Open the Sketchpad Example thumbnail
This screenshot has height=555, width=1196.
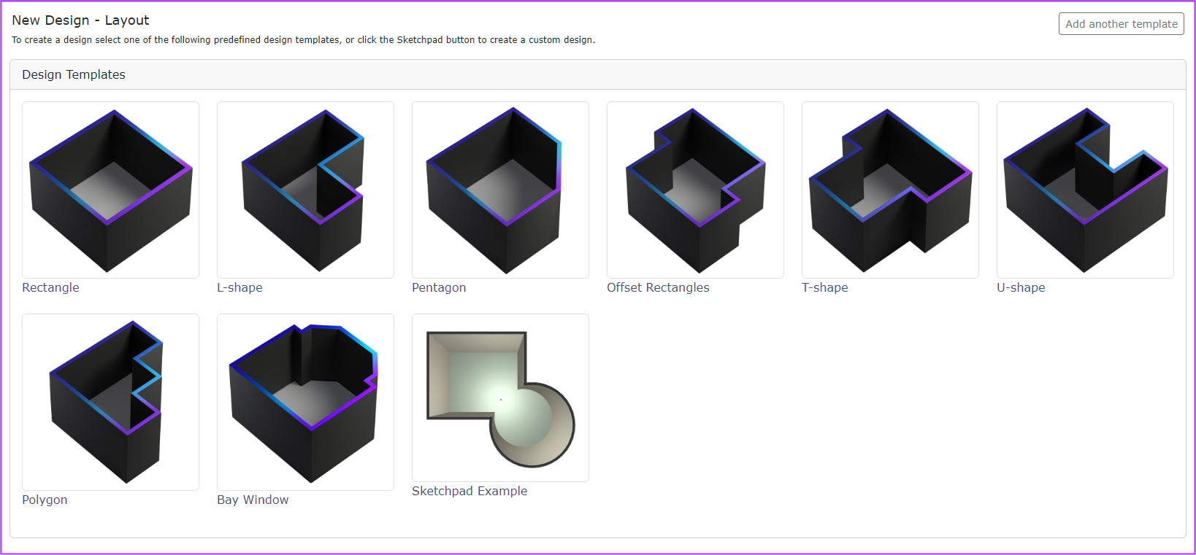click(500, 397)
